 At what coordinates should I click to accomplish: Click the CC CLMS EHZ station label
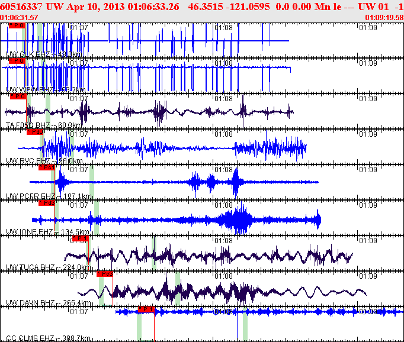(48, 338)
